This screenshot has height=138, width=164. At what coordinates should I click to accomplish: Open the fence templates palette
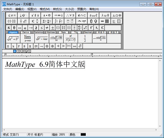pos(12,21)
